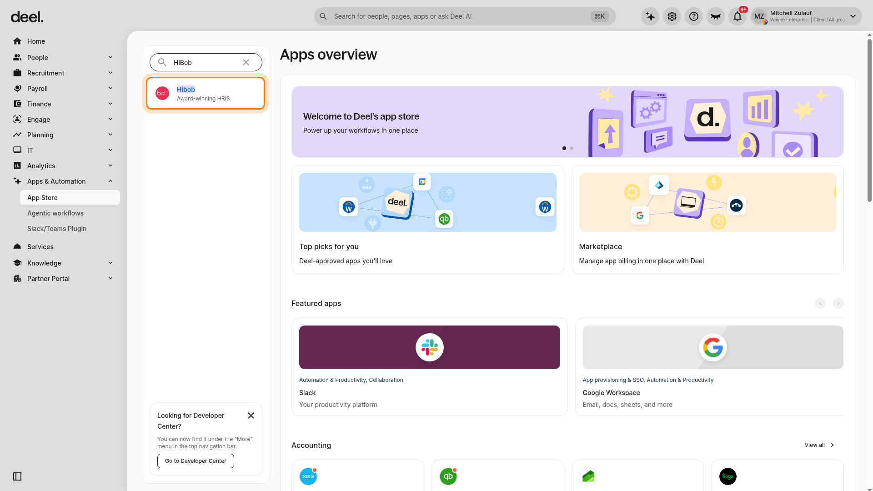This screenshot has height=491, width=873.
Task: Open the Marketplace card
Action: coord(707,220)
